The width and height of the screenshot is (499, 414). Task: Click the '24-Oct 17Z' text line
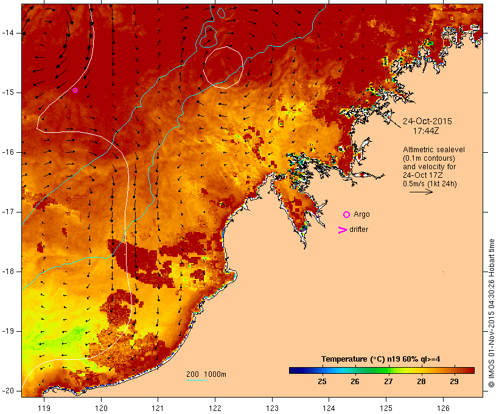pyautogui.click(x=422, y=175)
